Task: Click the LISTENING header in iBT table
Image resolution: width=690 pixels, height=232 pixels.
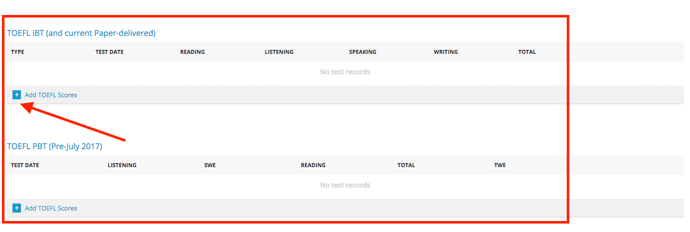Action: pyautogui.click(x=279, y=52)
